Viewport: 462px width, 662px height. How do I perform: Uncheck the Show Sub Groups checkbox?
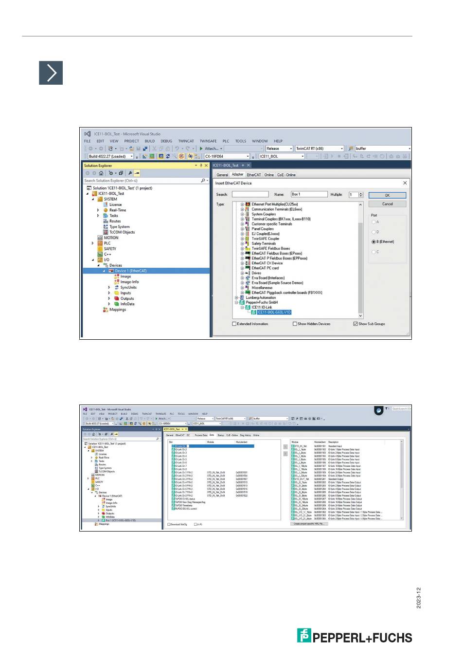click(x=355, y=324)
